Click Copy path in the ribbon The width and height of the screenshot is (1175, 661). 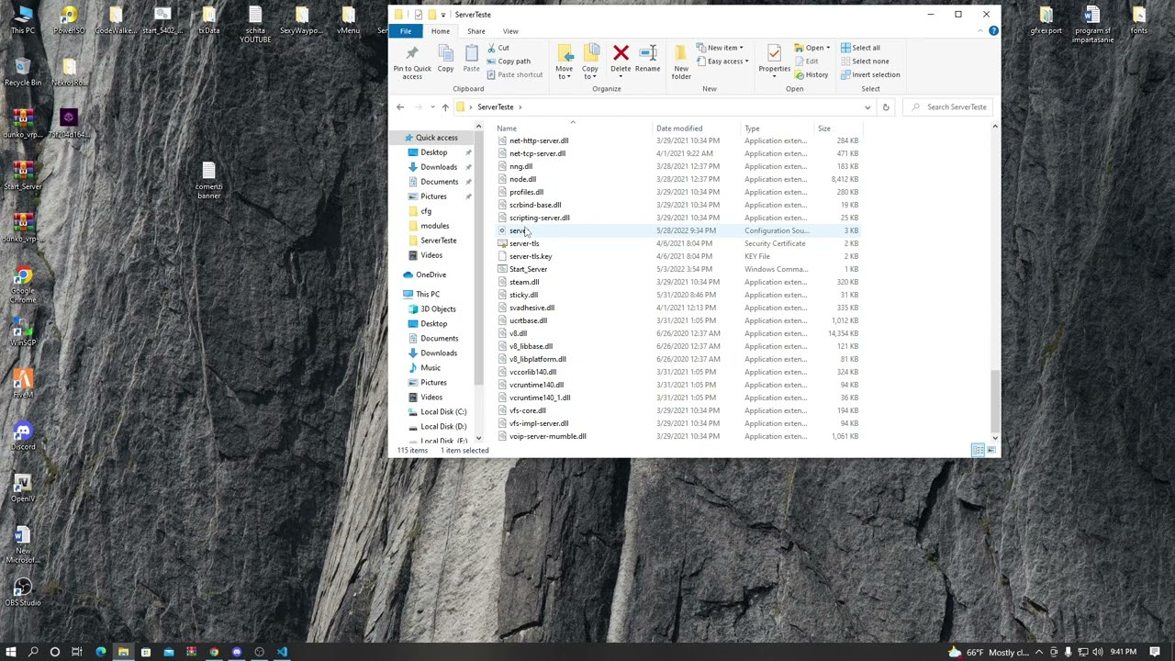tap(509, 62)
